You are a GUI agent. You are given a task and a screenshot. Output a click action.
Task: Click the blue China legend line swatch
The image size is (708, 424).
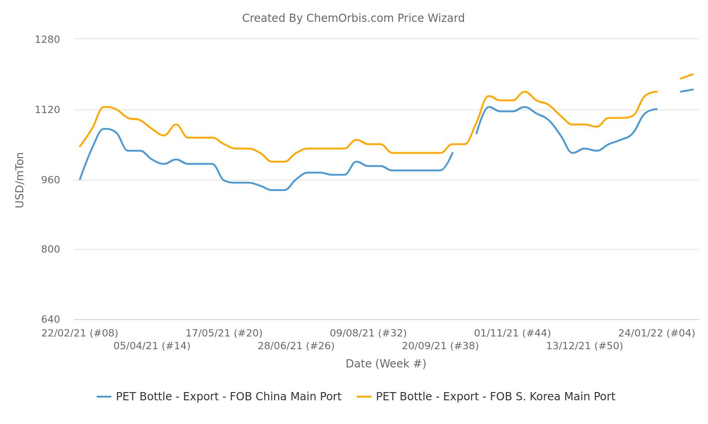(104, 397)
